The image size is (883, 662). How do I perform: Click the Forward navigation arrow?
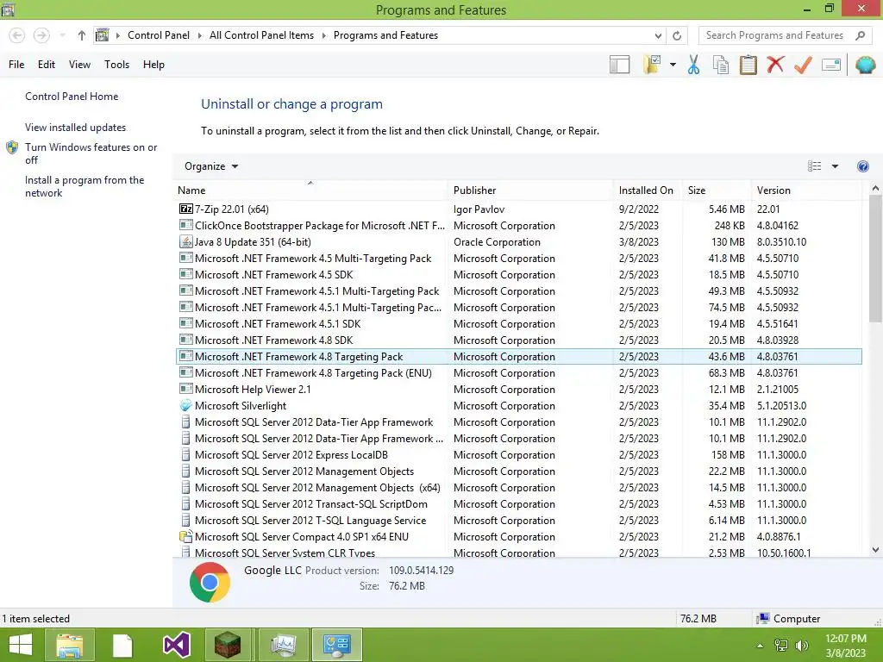click(41, 35)
